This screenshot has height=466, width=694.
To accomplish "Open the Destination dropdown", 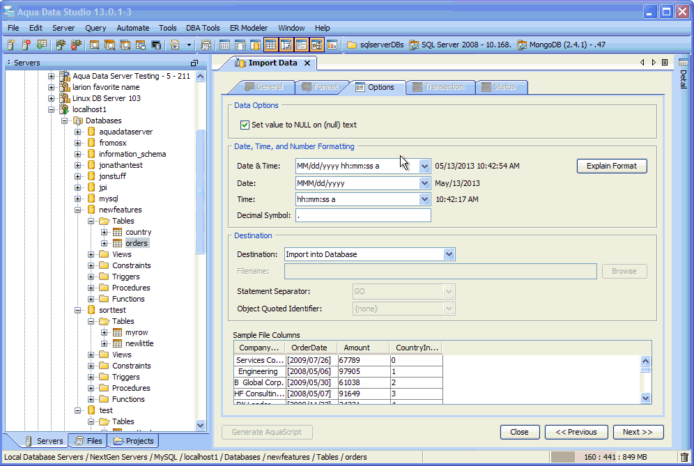I will tap(449, 254).
